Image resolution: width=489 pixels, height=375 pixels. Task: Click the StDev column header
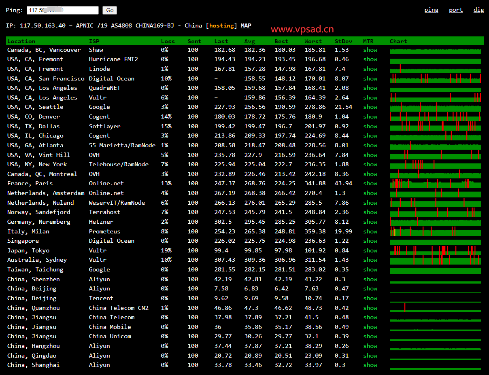click(343, 41)
